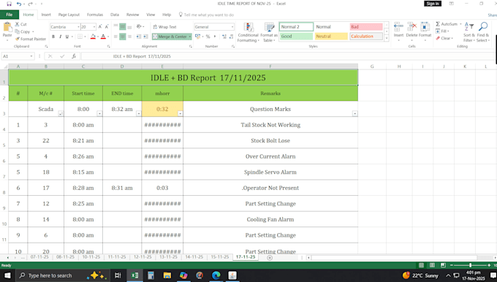
Task: Apply font color with the underlined A
Action: point(103,37)
